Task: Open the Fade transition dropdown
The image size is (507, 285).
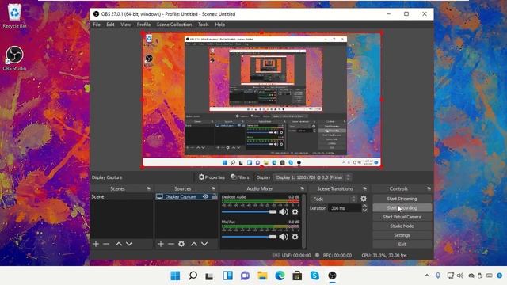Action: pyautogui.click(x=334, y=199)
